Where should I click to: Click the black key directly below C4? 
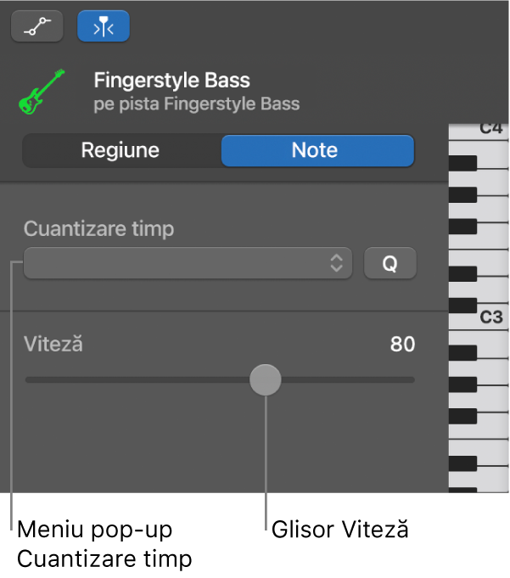pos(462,163)
